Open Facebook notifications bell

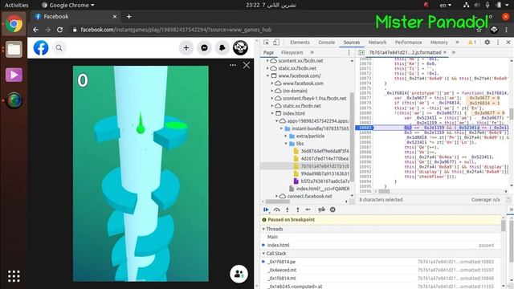tap(222, 48)
